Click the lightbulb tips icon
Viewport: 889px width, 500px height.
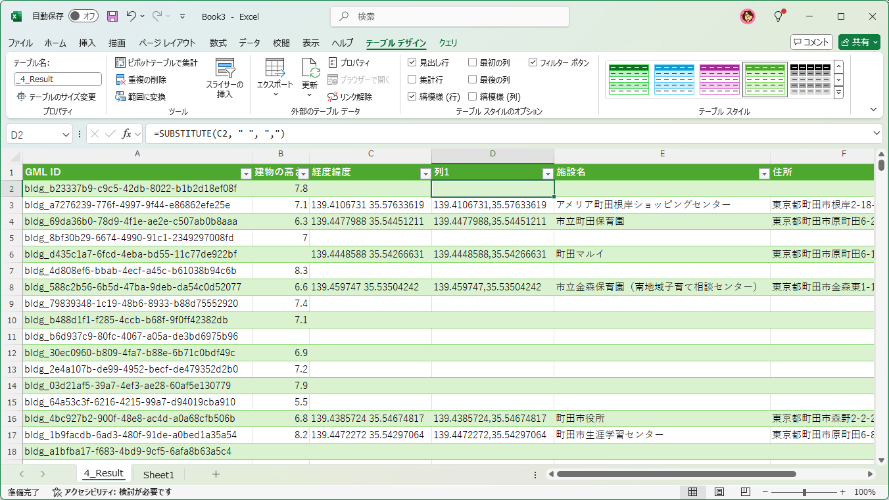[x=779, y=16]
